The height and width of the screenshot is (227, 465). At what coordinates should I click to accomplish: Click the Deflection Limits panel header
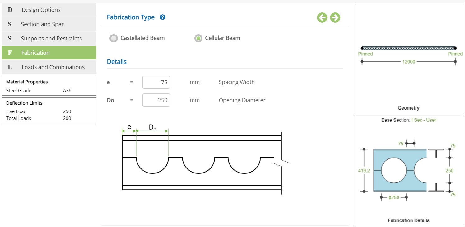pyautogui.click(x=24, y=103)
